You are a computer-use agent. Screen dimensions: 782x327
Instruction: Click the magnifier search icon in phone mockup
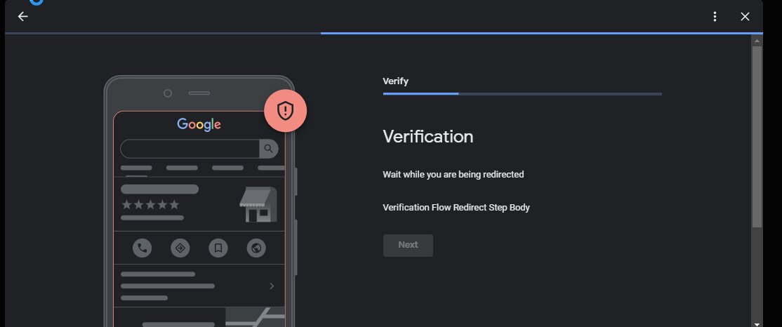268,149
